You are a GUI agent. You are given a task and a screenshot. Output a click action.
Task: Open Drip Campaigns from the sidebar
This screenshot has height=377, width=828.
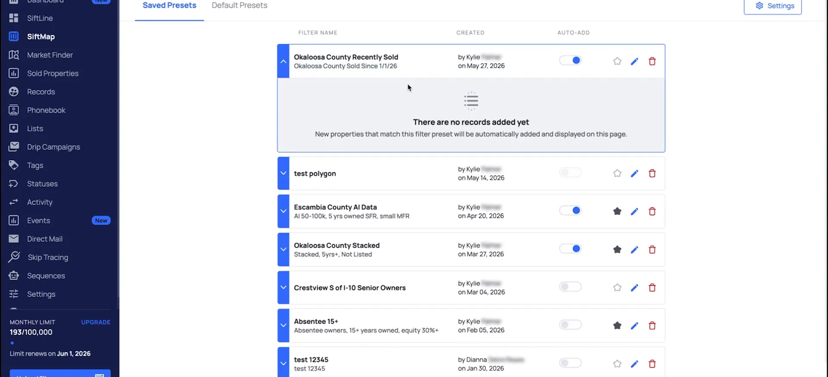[x=53, y=147]
